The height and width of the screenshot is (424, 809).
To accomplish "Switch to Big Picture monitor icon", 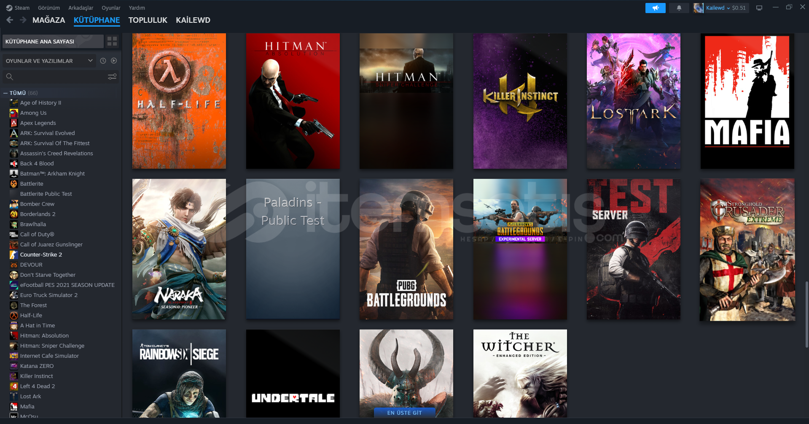I will click(759, 8).
